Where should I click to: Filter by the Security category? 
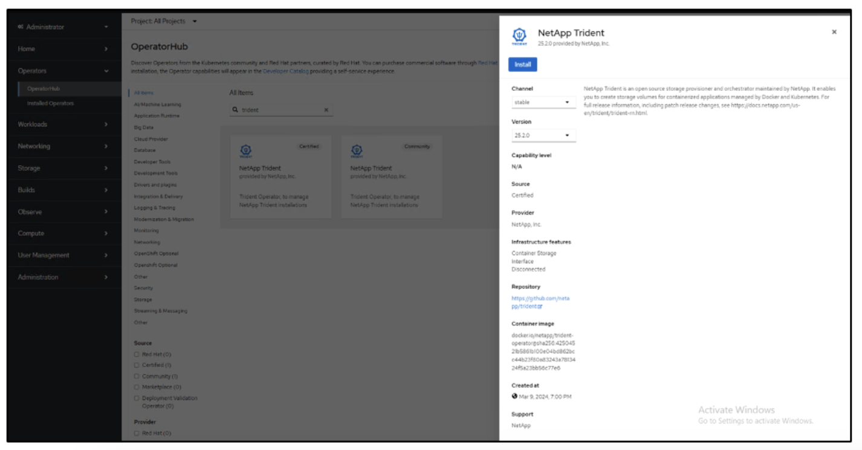click(143, 289)
